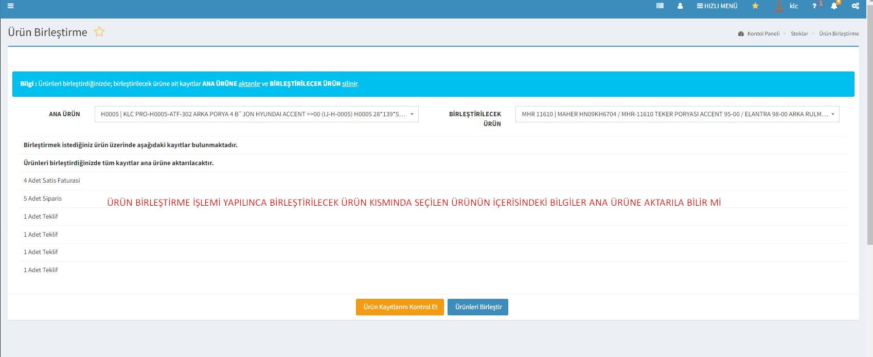Go to Stoklar breadcrumb link

799,34
